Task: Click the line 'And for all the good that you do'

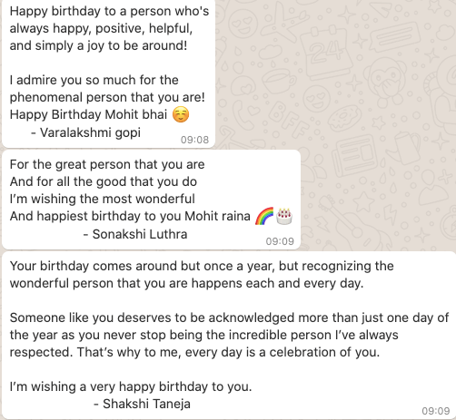Action: tap(104, 181)
